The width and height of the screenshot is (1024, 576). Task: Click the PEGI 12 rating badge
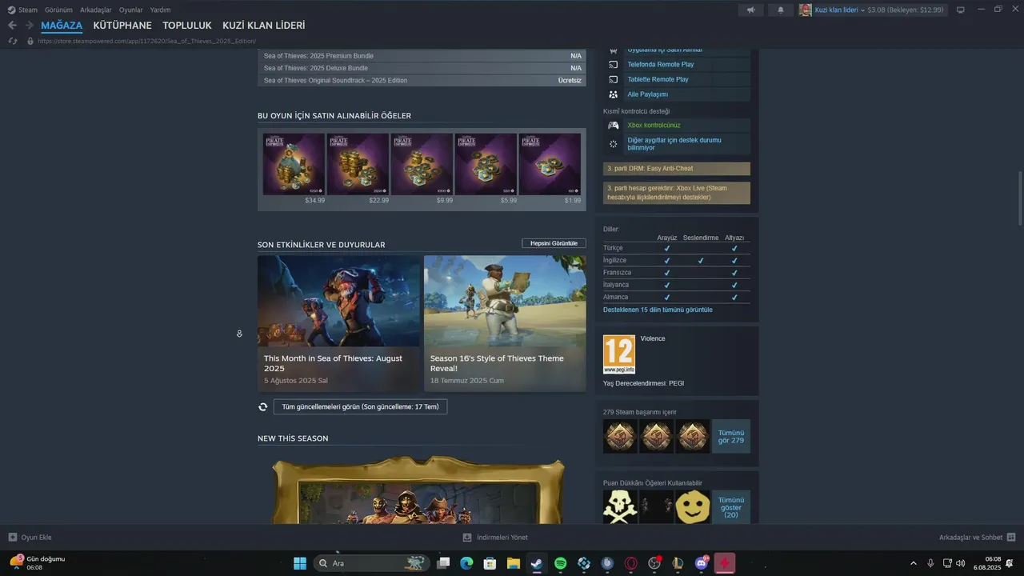coord(619,354)
